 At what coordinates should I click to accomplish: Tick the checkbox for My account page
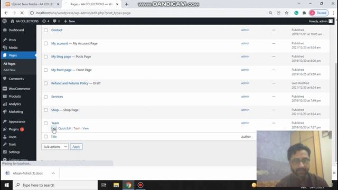[46, 43]
